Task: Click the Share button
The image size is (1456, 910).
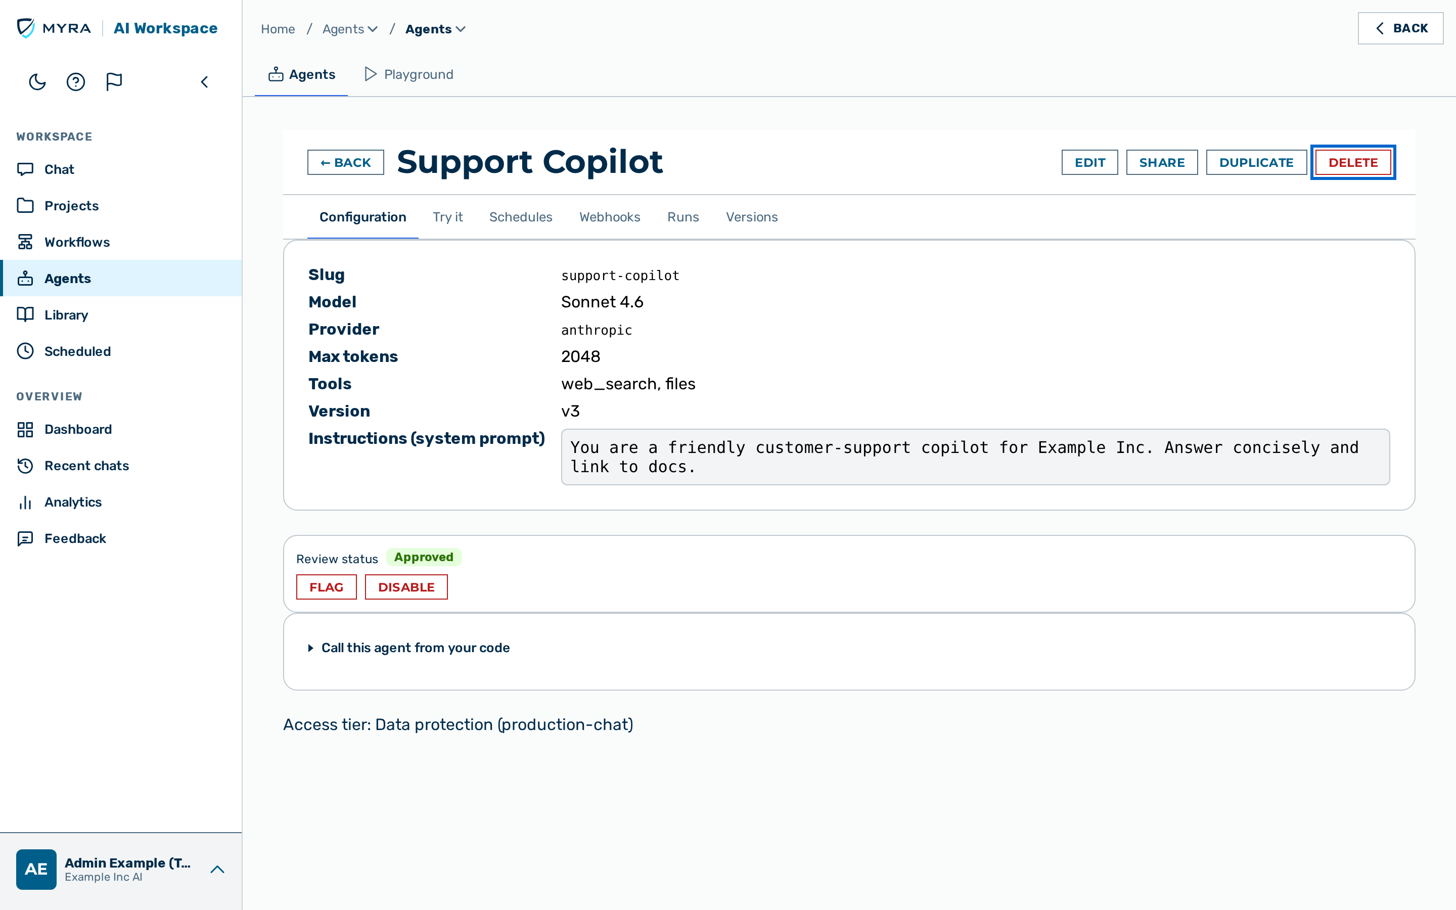Action: pyautogui.click(x=1162, y=162)
